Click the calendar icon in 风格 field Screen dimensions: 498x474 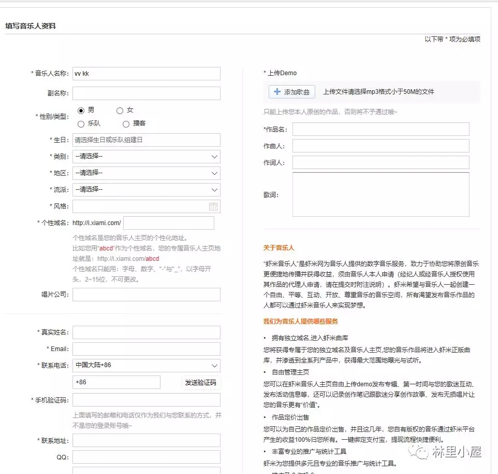213,206
